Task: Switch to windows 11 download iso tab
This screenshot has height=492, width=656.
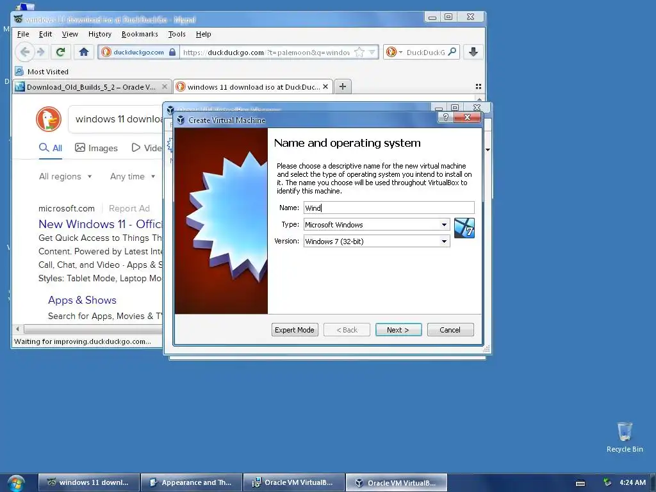Action: click(x=253, y=86)
